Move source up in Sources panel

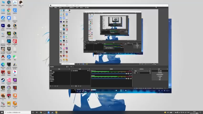point(78,86)
